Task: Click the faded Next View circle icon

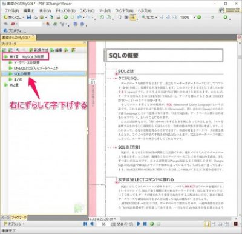Action: pyautogui.click(x=72, y=18)
